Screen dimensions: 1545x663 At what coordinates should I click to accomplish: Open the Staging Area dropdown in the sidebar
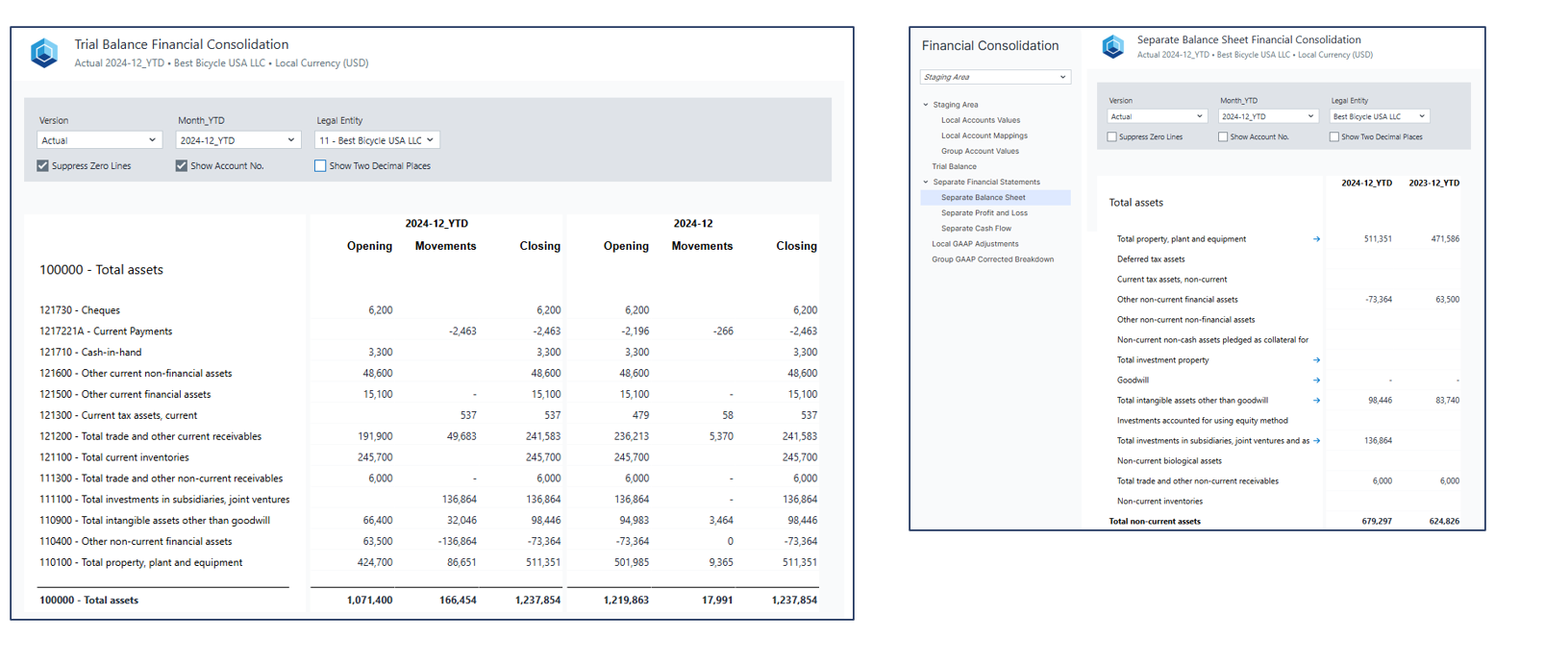(x=995, y=77)
